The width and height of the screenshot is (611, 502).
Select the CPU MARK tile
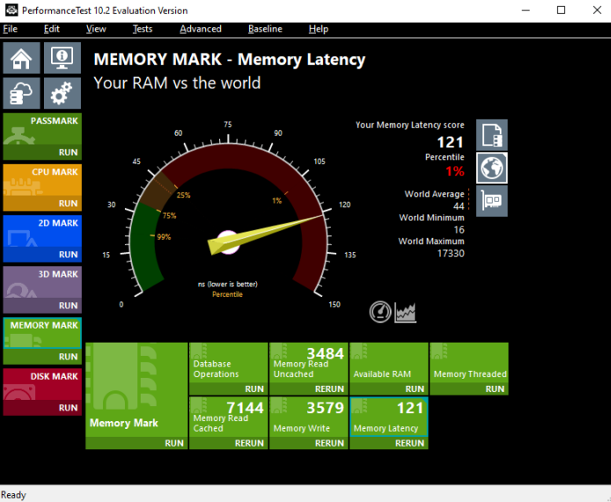(x=42, y=180)
